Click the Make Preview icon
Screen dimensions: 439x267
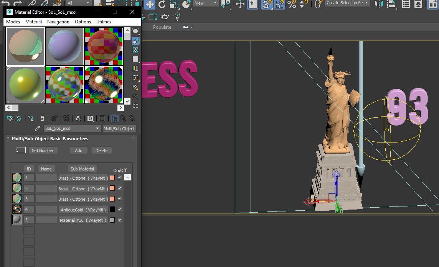click(x=135, y=78)
